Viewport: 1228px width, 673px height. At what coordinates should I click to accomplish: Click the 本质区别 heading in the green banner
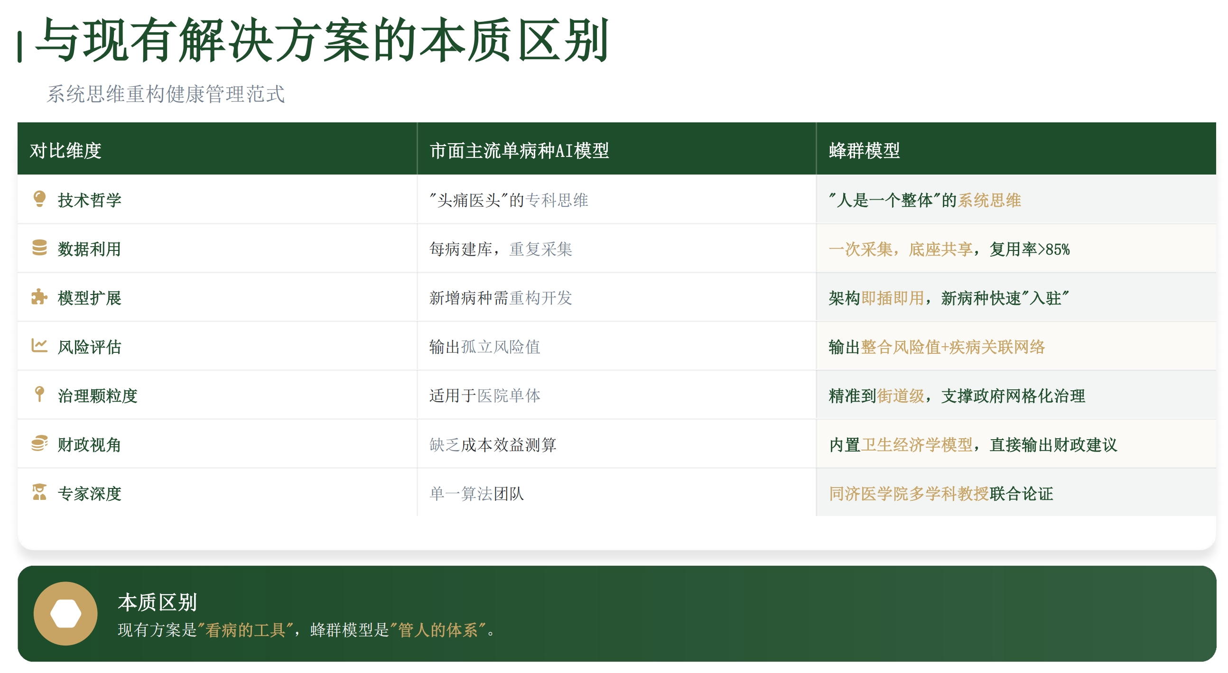(158, 603)
